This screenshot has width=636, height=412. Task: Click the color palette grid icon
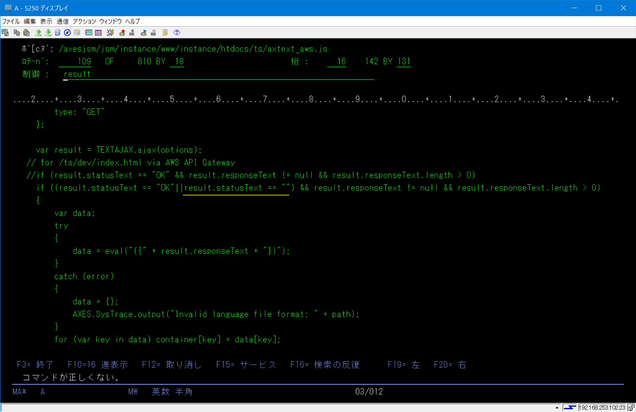click(98, 33)
